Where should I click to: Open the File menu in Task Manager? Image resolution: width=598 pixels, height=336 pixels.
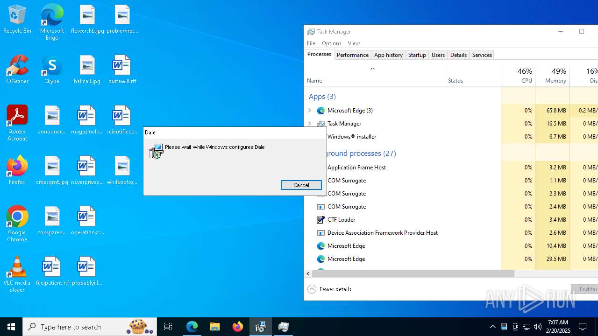click(x=311, y=43)
